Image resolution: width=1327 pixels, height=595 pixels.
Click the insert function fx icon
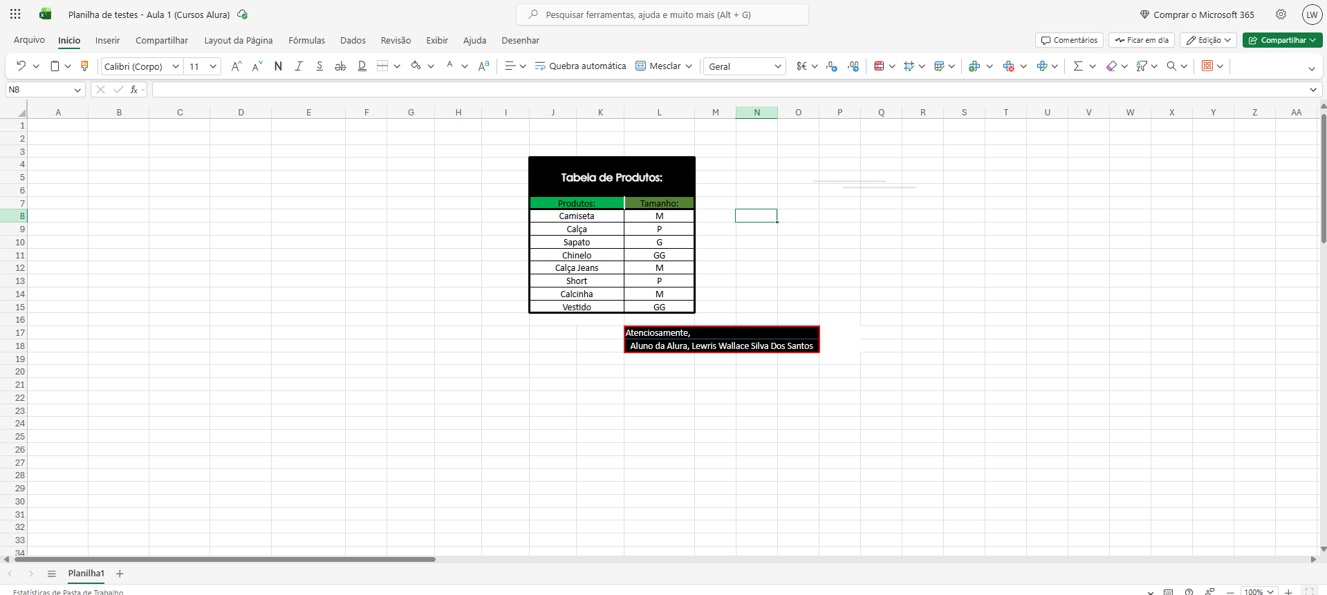(x=134, y=89)
